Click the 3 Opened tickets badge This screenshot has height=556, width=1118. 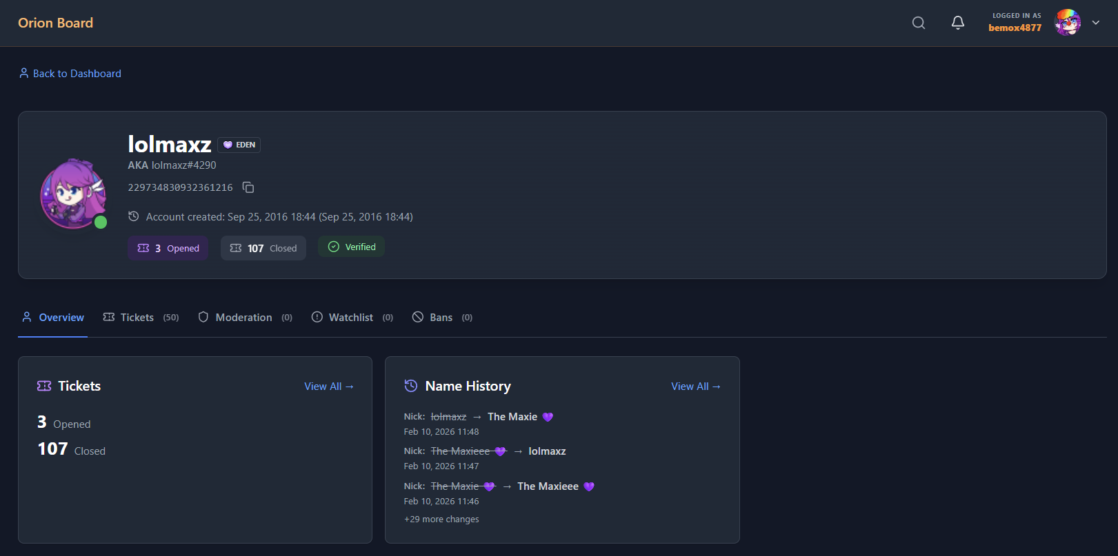click(168, 248)
